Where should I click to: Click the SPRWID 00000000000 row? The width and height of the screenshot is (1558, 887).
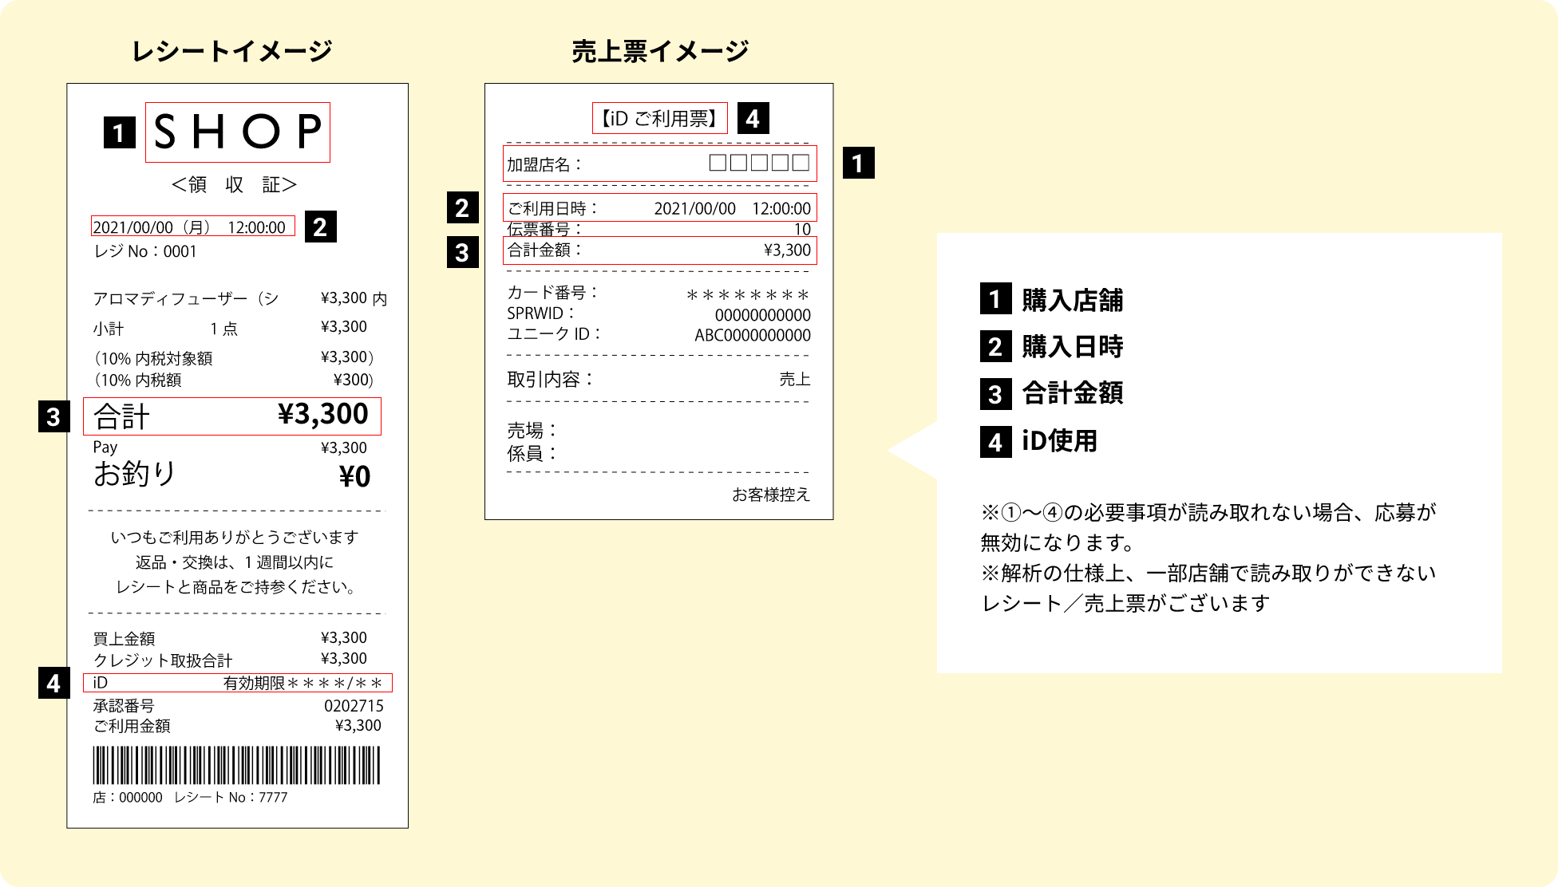coord(659,314)
